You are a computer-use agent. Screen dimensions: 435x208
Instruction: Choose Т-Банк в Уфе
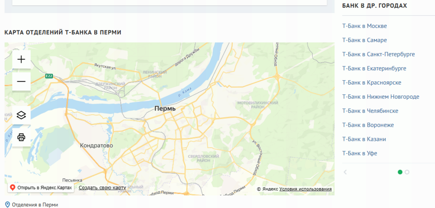pos(360,153)
